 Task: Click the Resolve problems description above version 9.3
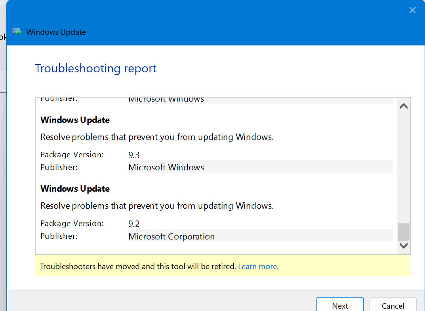157,137
